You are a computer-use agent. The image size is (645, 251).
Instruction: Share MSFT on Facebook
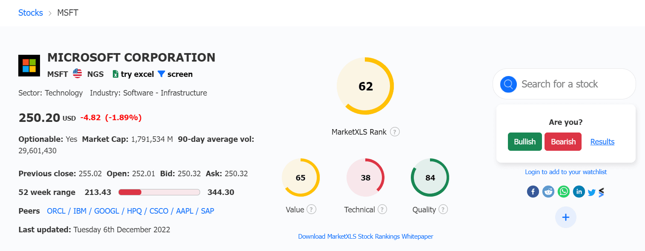(533, 192)
